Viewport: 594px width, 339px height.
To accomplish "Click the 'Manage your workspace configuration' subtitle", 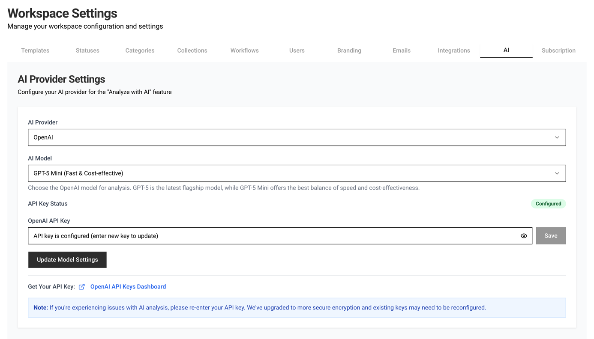I will [85, 27].
